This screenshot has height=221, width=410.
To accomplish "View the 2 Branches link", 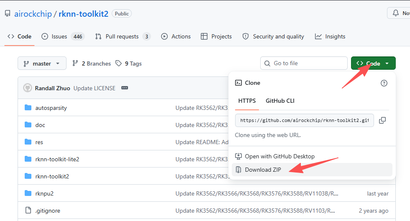I will pos(92,64).
